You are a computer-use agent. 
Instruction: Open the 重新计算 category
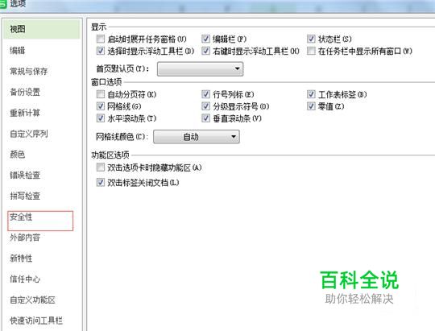[x=25, y=113]
